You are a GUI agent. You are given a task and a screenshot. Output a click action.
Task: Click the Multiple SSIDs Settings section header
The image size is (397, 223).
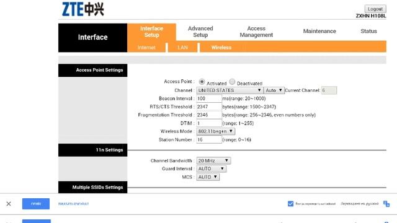pos(93,187)
